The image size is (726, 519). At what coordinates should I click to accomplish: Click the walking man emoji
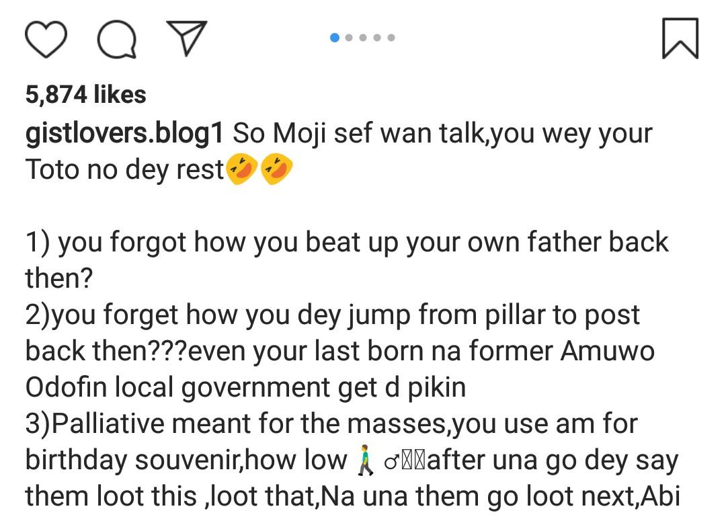tap(365, 461)
